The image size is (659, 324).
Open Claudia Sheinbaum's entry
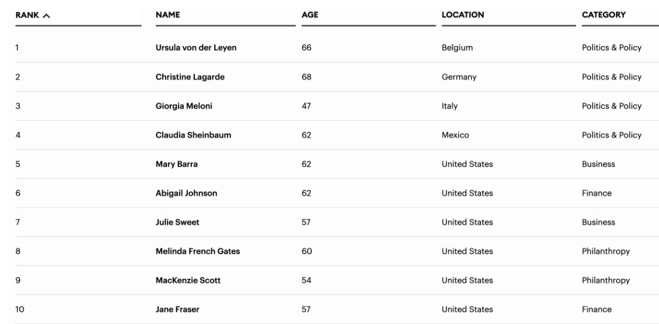[193, 135]
